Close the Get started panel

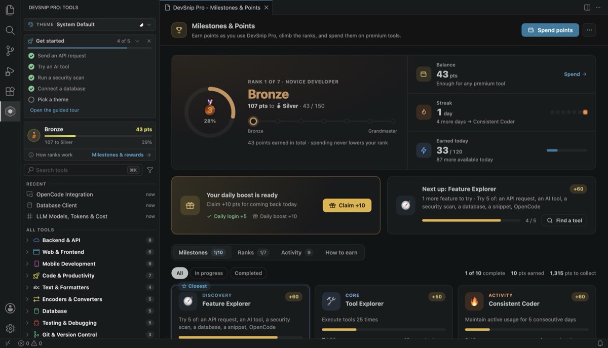(x=149, y=41)
